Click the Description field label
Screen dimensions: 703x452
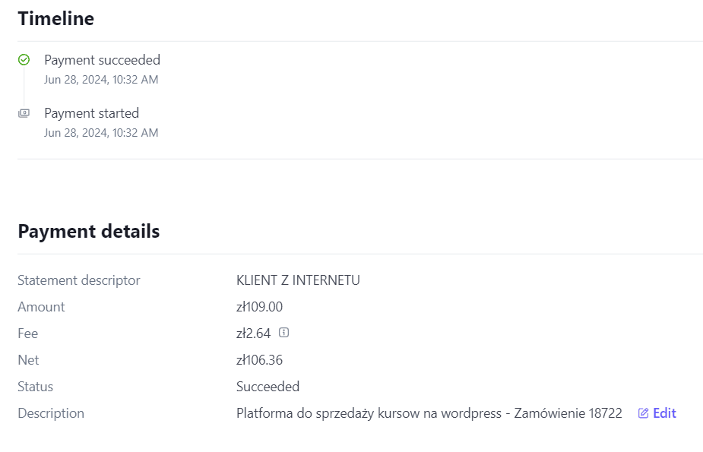coord(51,413)
